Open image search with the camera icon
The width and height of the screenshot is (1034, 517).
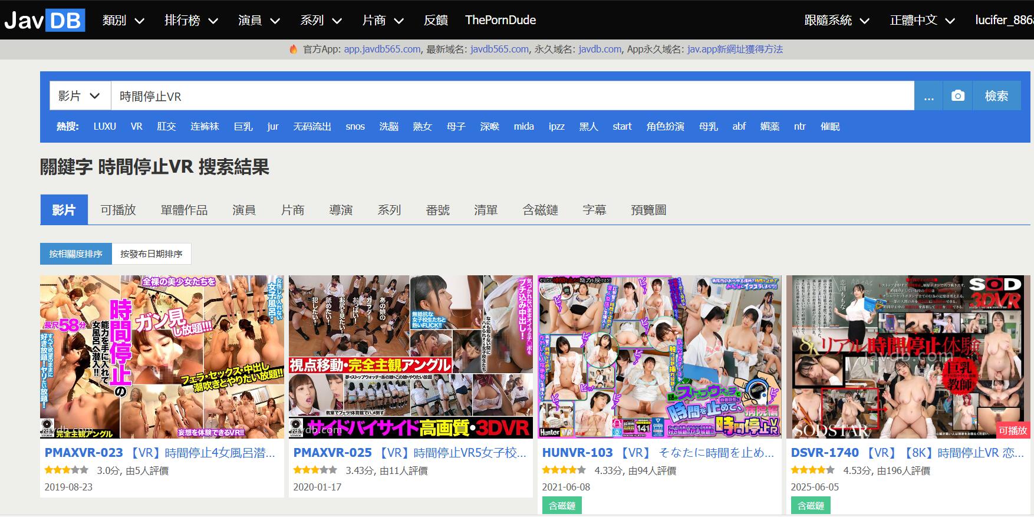pyautogui.click(x=958, y=96)
